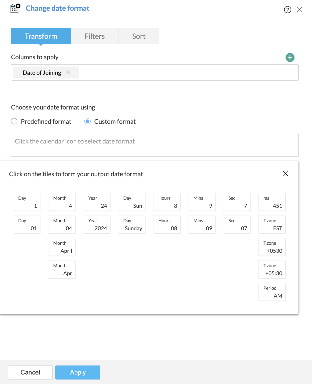Open the Sort tab

click(139, 36)
